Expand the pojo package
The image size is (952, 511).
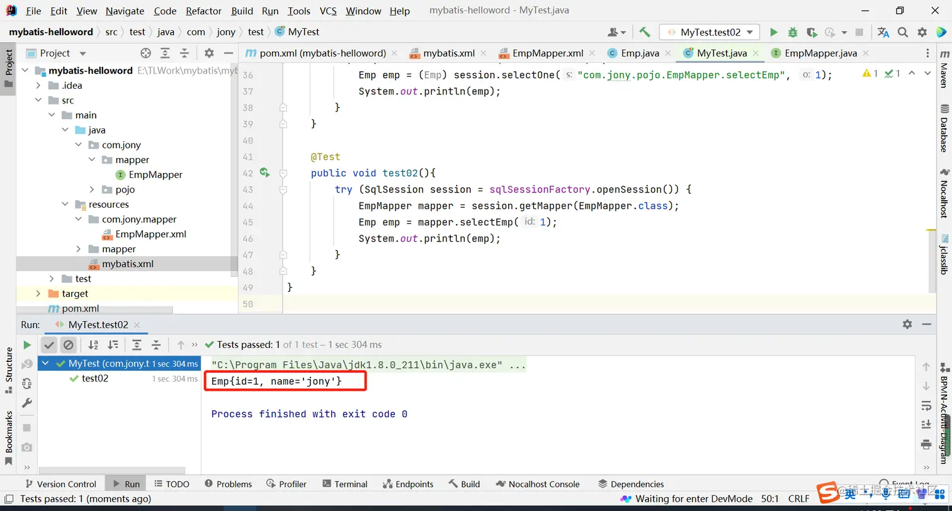click(92, 190)
